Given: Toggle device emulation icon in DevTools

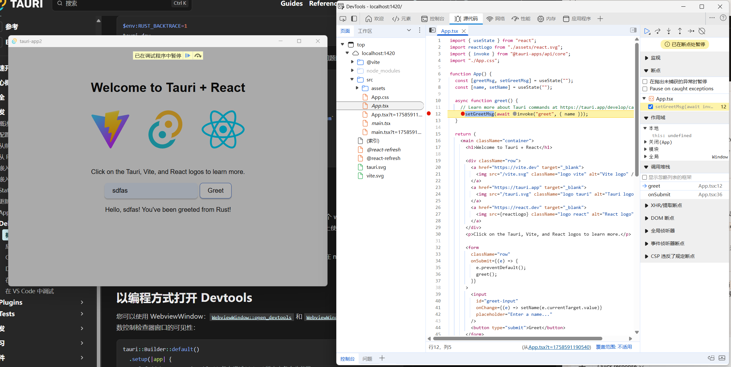Looking at the screenshot, I should (354, 19).
